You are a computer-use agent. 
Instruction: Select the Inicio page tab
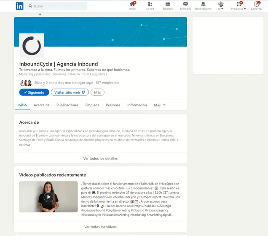coord(22,105)
